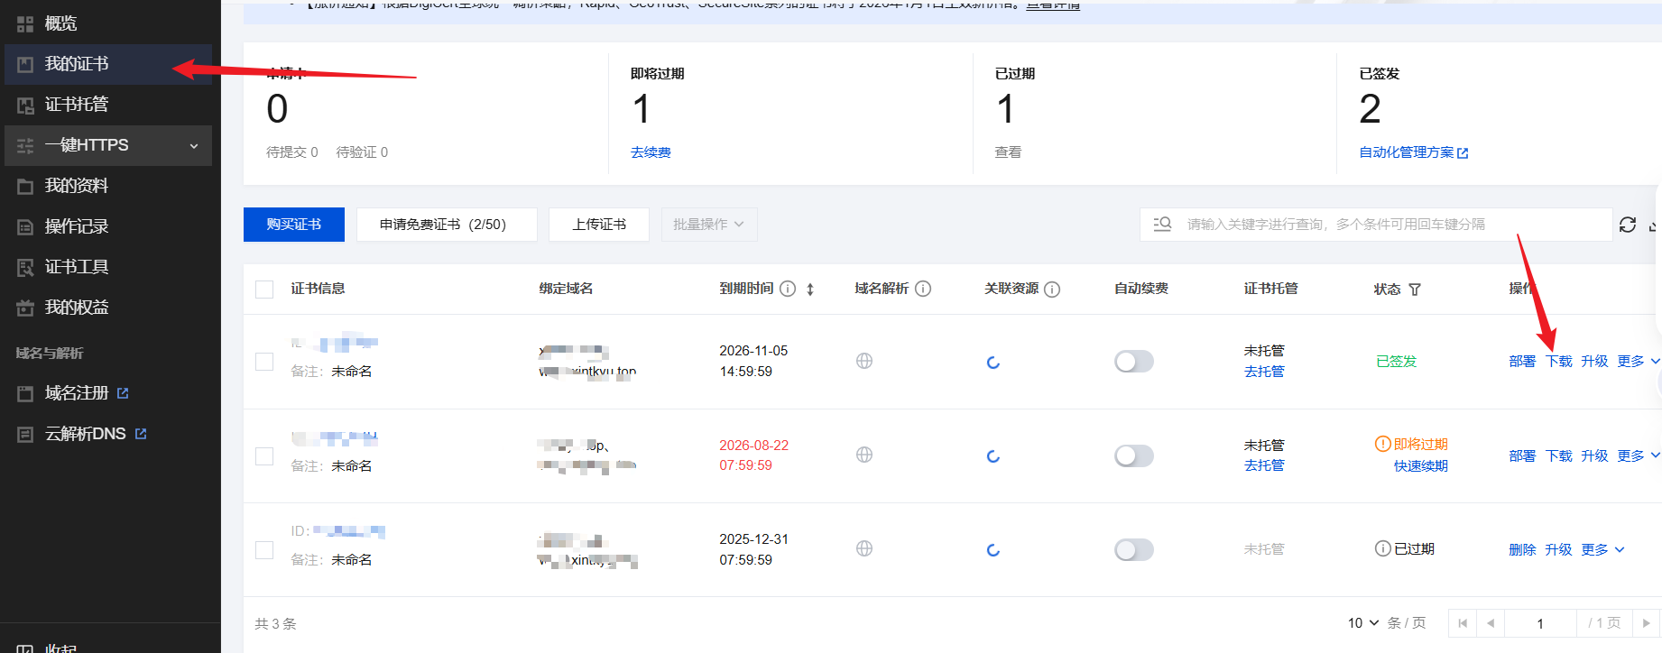
Task: Expand 一键HTTPS sidebar menu
Action: point(108,145)
